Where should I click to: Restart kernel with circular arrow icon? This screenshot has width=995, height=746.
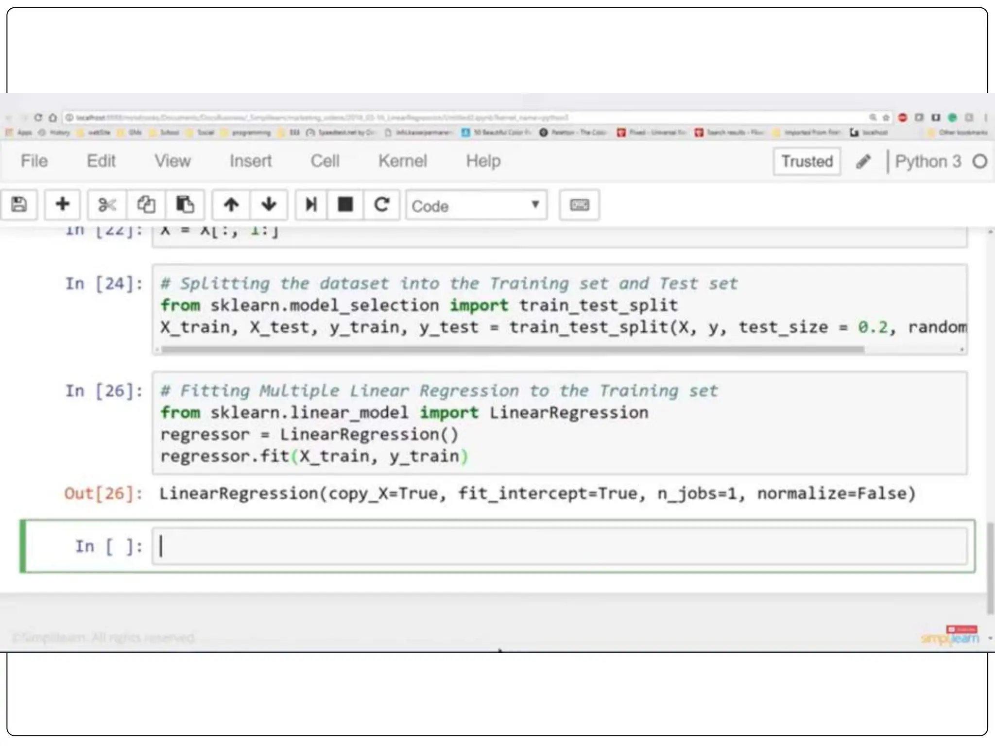(x=382, y=204)
